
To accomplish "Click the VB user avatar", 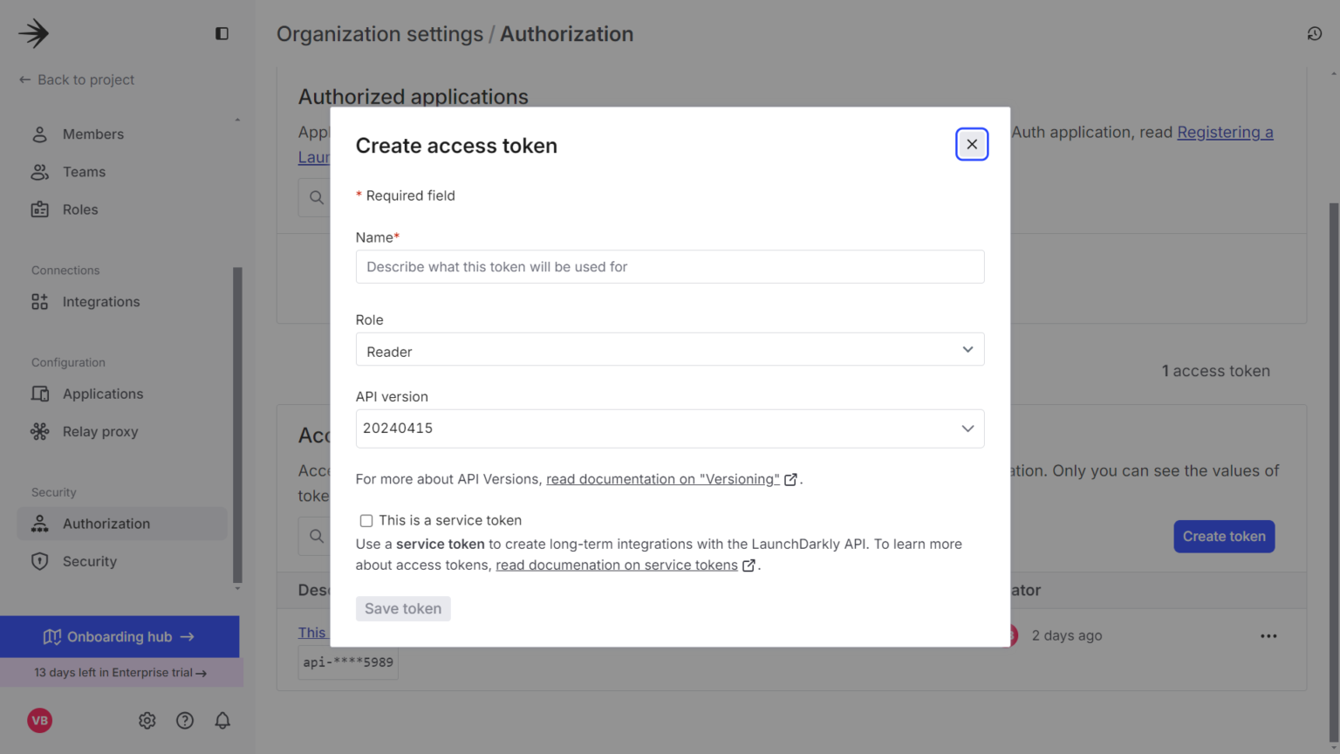I will pos(40,721).
